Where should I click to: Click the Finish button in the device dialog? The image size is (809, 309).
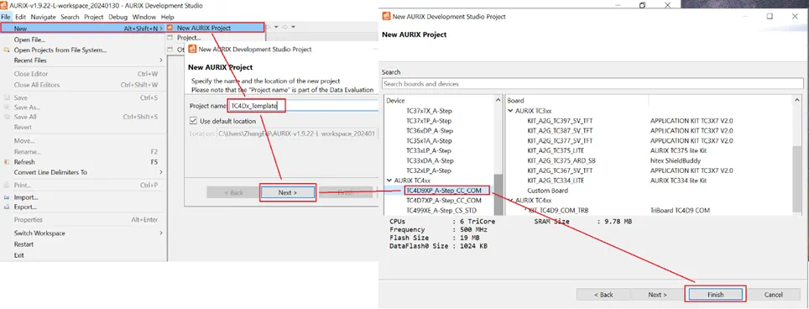(715, 295)
